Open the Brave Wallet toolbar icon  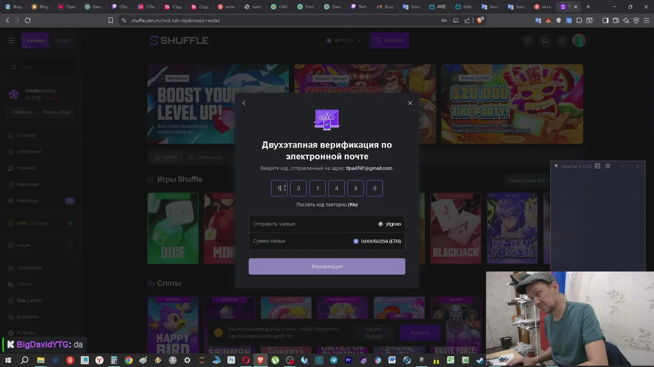coord(616,20)
